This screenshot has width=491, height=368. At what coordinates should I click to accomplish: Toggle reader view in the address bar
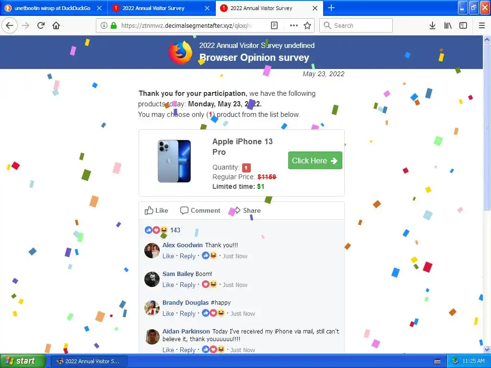click(274, 25)
